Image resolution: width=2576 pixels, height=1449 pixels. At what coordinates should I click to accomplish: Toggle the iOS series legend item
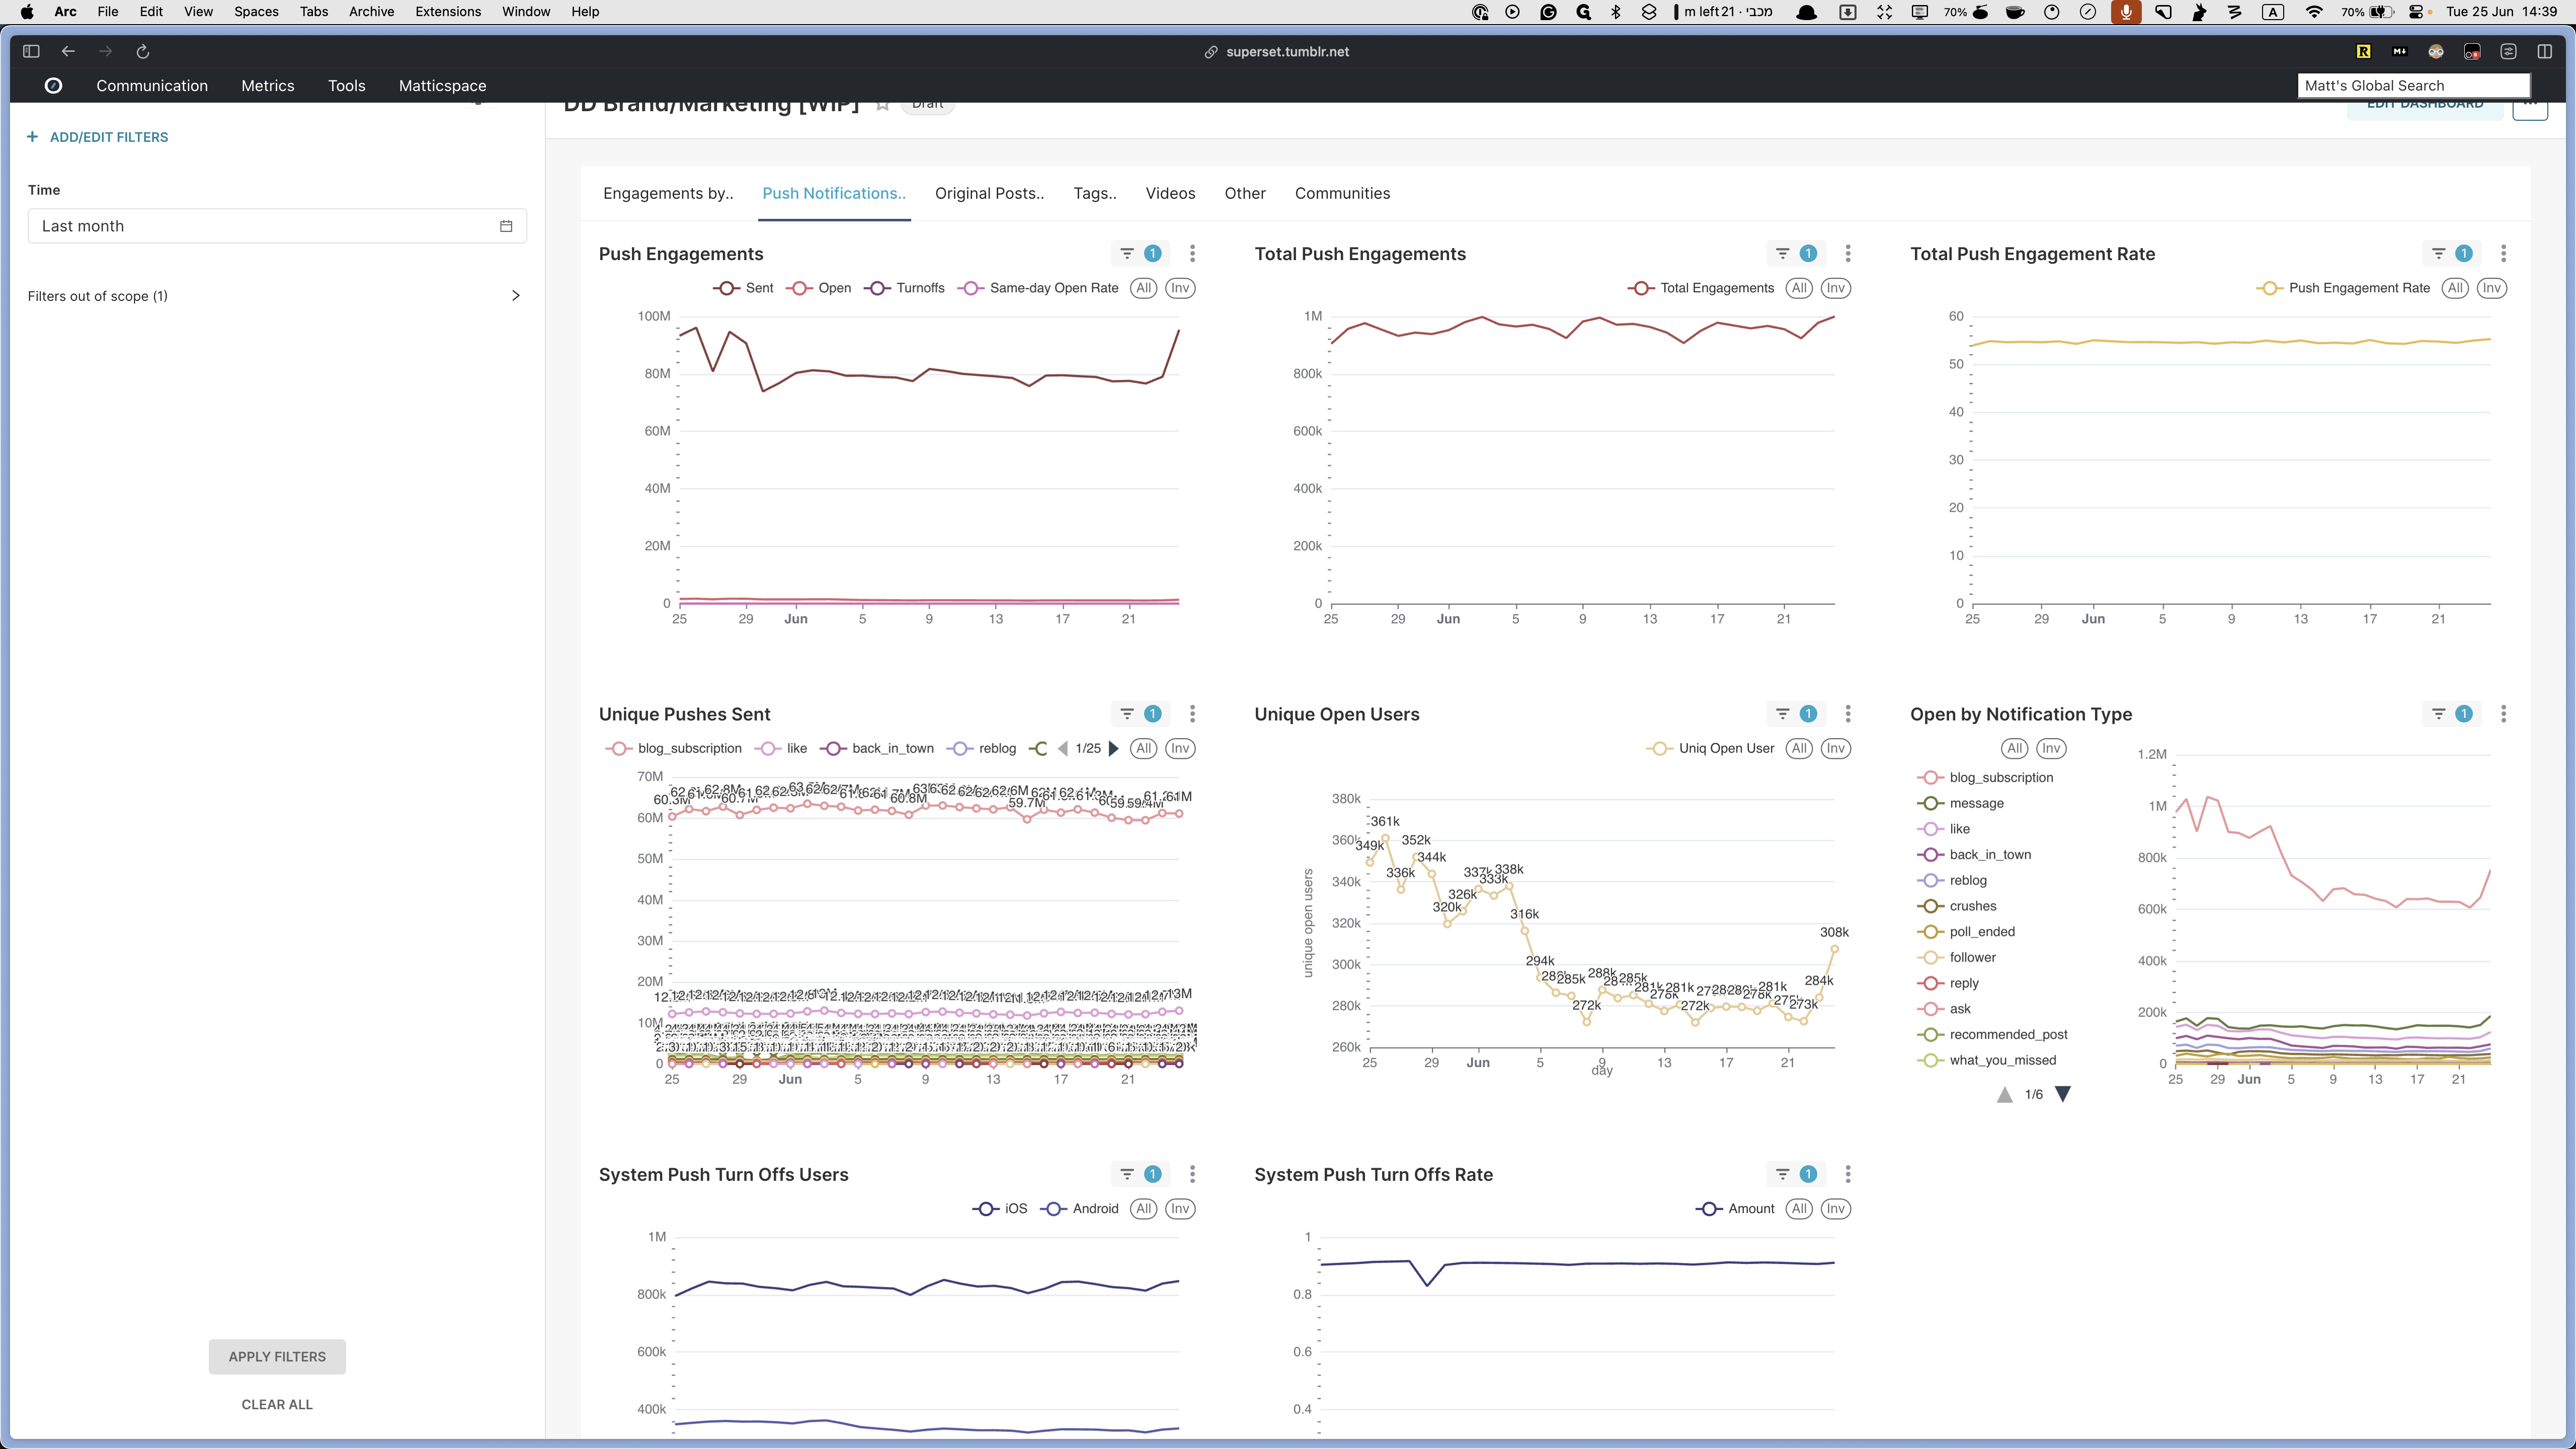tap(1000, 1208)
